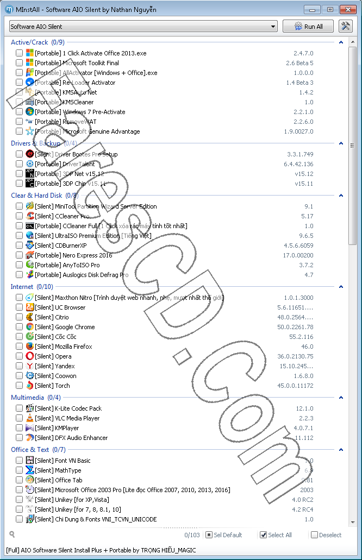Check the 1 Click Activate Office 2013 box
This screenshot has width=362, height=560.
coord(20,53)
